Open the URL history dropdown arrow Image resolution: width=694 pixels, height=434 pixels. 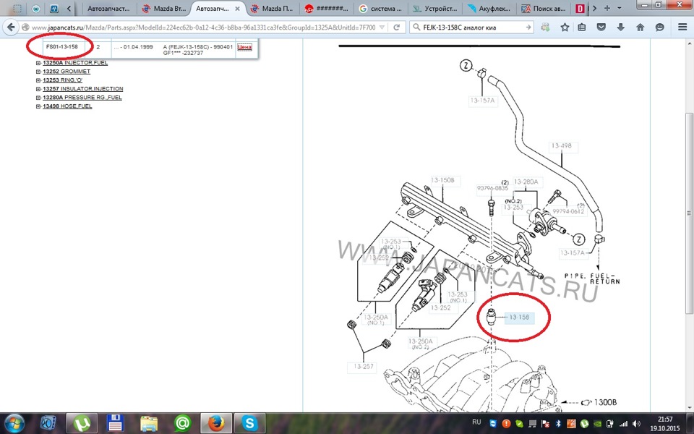382,27
